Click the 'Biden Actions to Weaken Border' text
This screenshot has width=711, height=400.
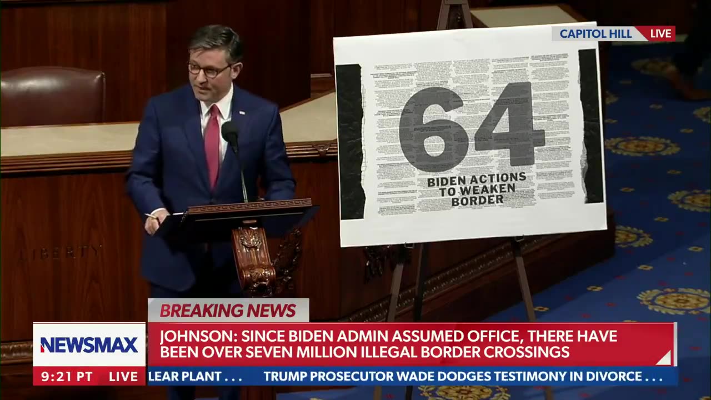pyautogui.click(x=476, y=189)
